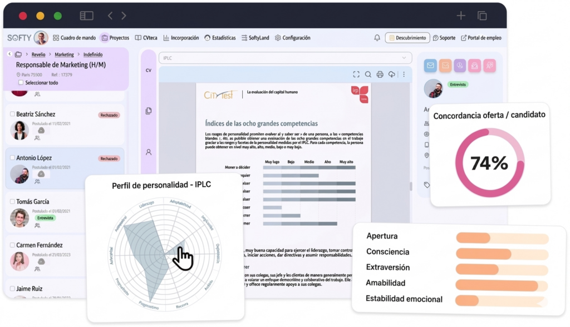
Task: Open the new tab plus icon
Action: click(461, 16)
